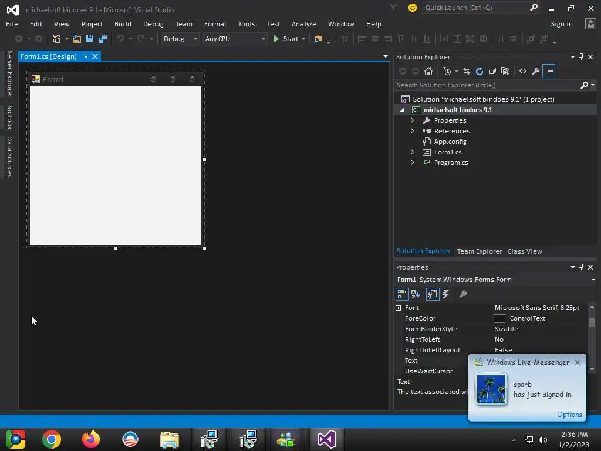This screenshot has width=601, height=451.
Task: Expand the References node
Action: coord(412,131)
